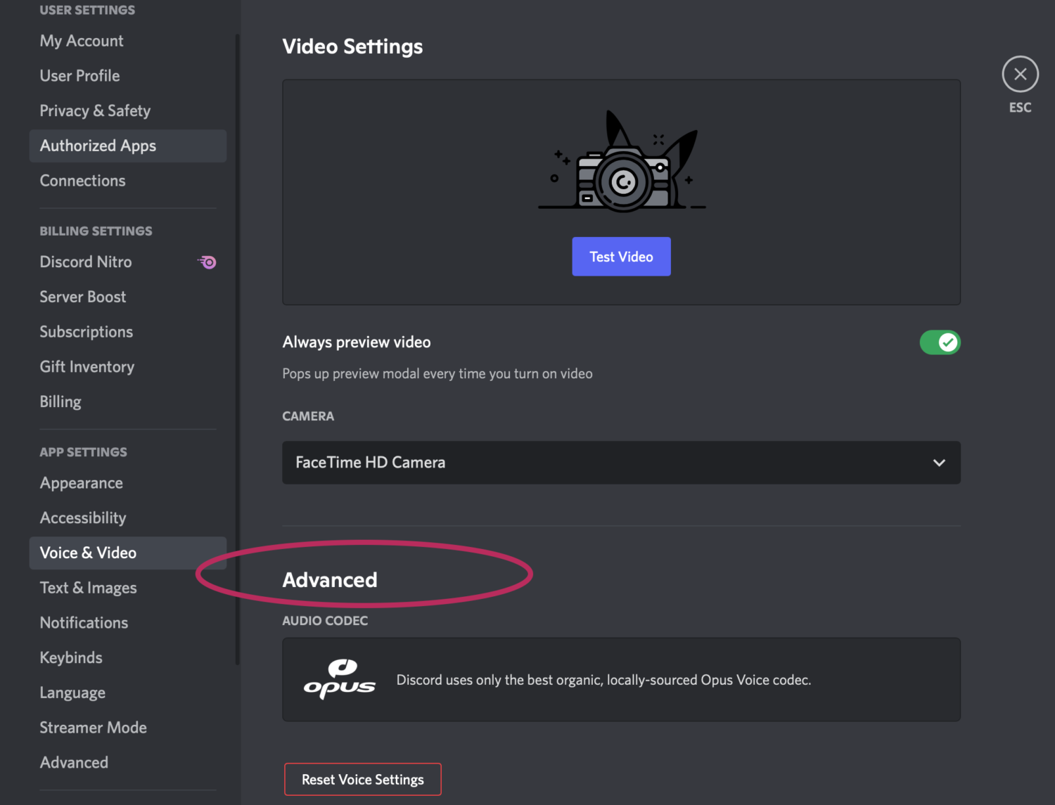1055x805 pixels.
Task: Go to User Profile section
Action: pos(128,76)
